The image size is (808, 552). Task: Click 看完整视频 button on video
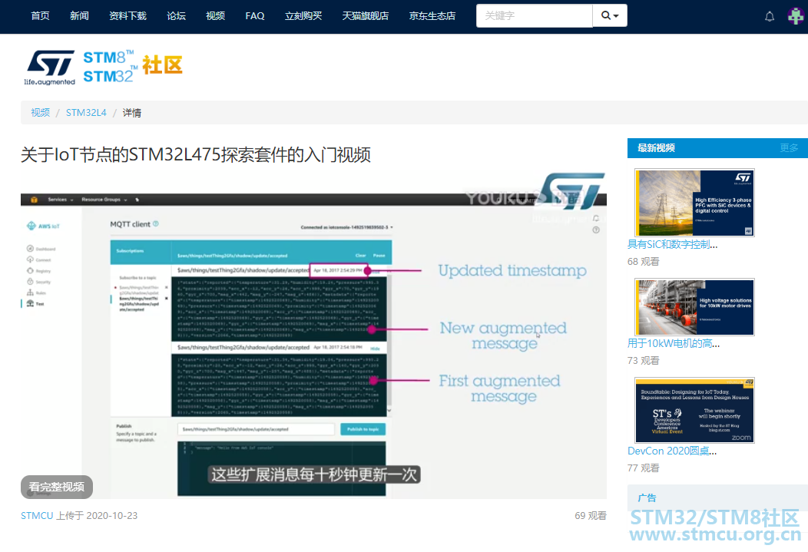[x=57, y=487]
